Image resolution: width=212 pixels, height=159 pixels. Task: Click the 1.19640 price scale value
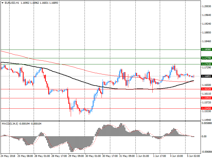coord(207,15)
